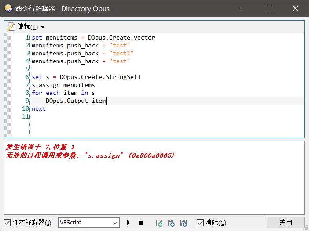The width and height of the screenshot is (309, 231).
Task: Click 'DOpus.Output item' code line
Action: (76, 101)
